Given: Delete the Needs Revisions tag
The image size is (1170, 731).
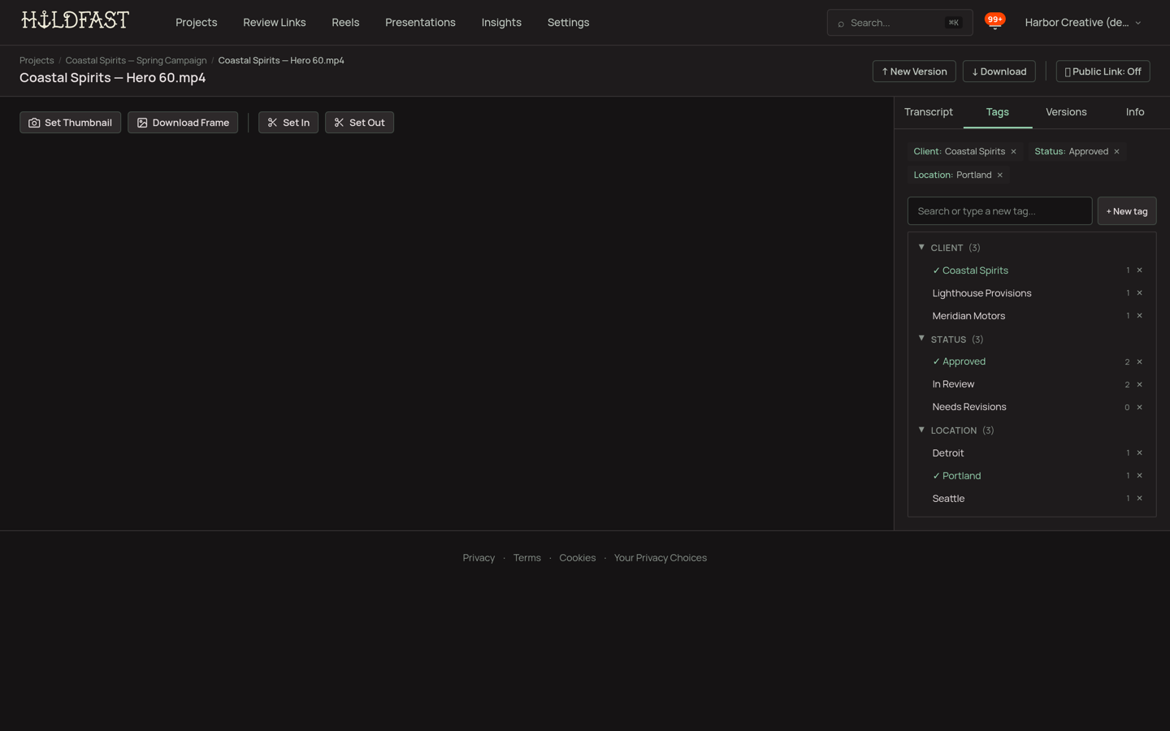Looking at the screenshot, I should [1139, 408].
